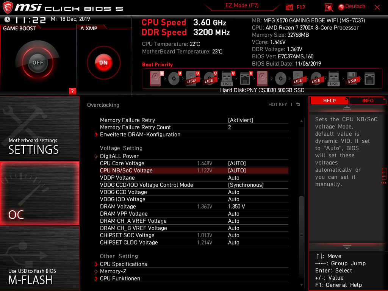
Task: Select the UEFI network boot device icon
Action: tap(246, 78)
